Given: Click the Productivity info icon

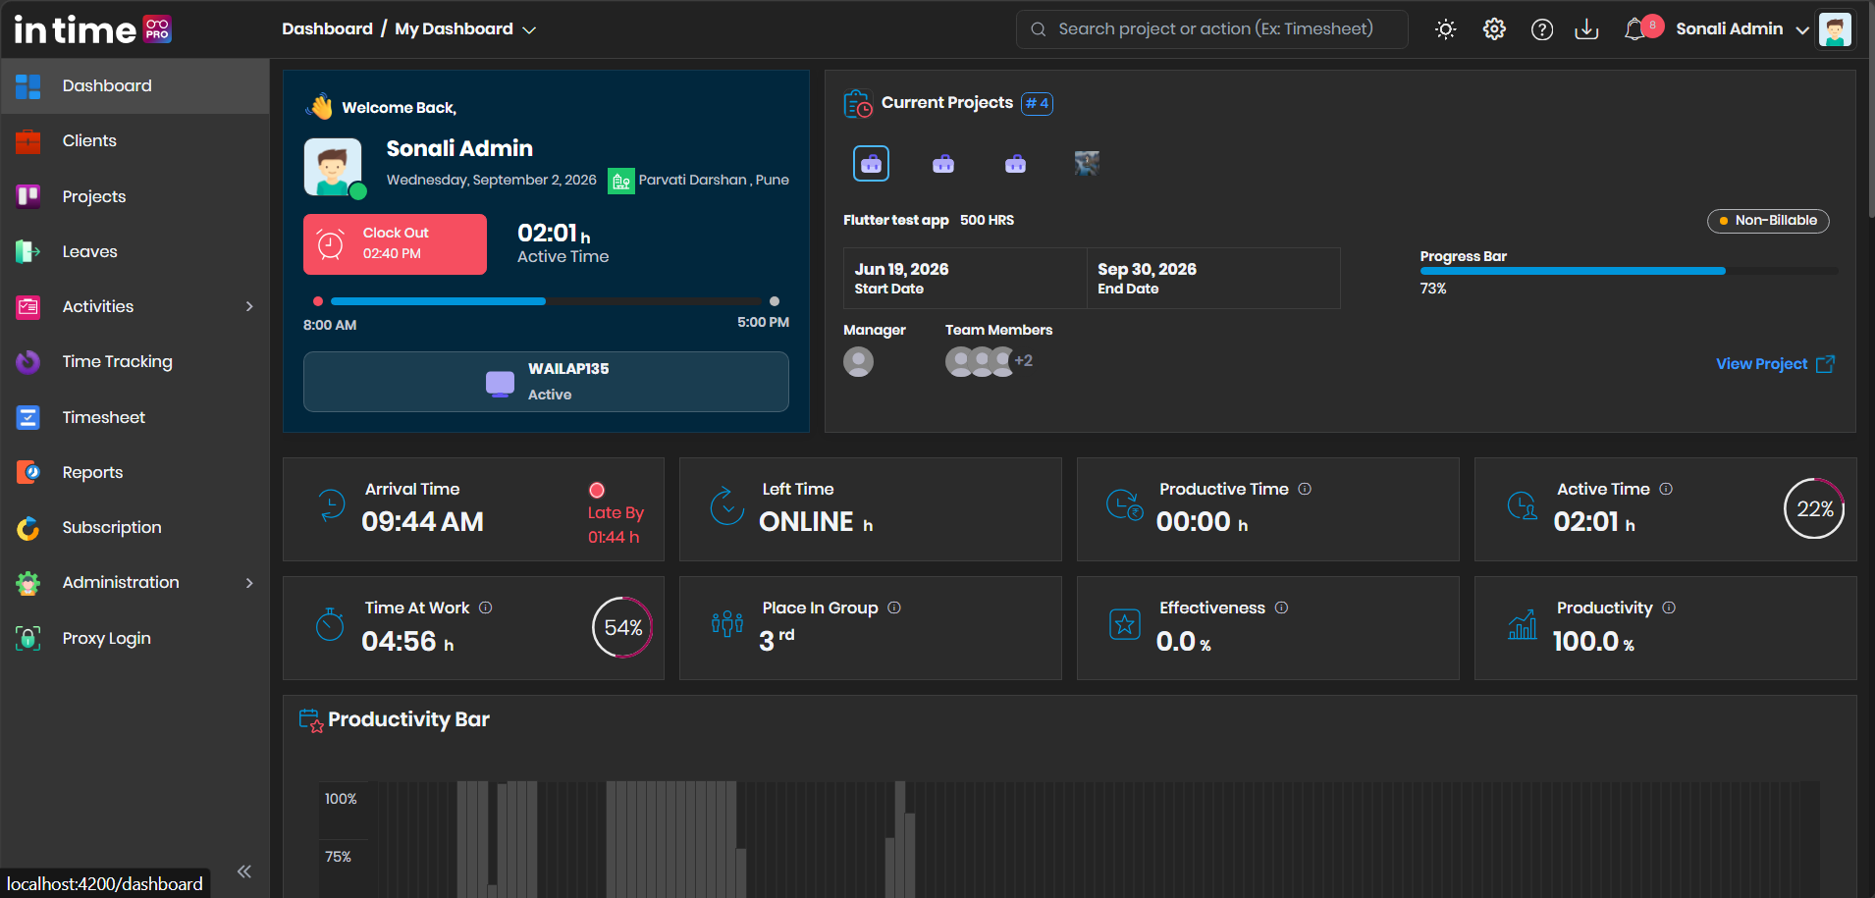Looking at the screenshot, I should click(x=1669, y=607).
